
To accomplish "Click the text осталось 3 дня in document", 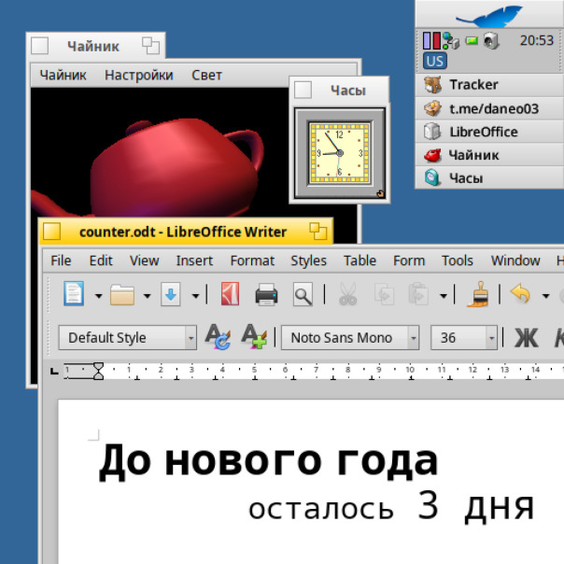I will point(391,506).
